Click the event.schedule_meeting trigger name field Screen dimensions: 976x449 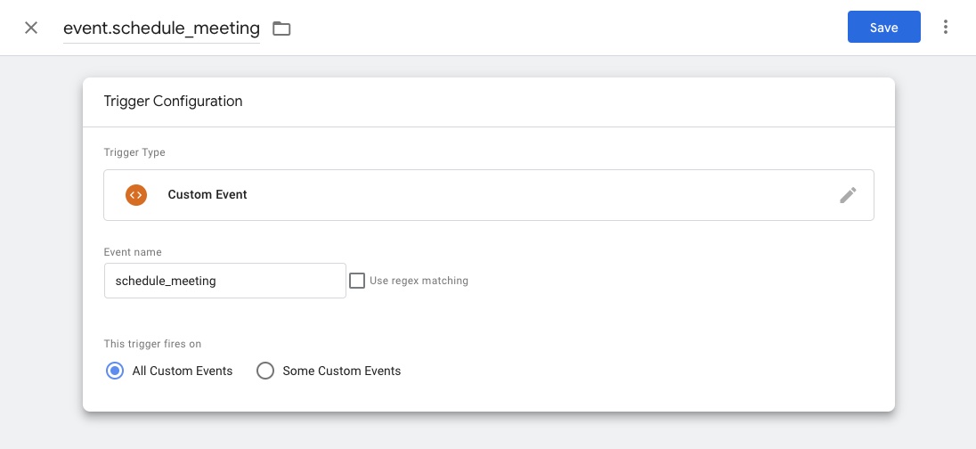click(x=161, y=29)
